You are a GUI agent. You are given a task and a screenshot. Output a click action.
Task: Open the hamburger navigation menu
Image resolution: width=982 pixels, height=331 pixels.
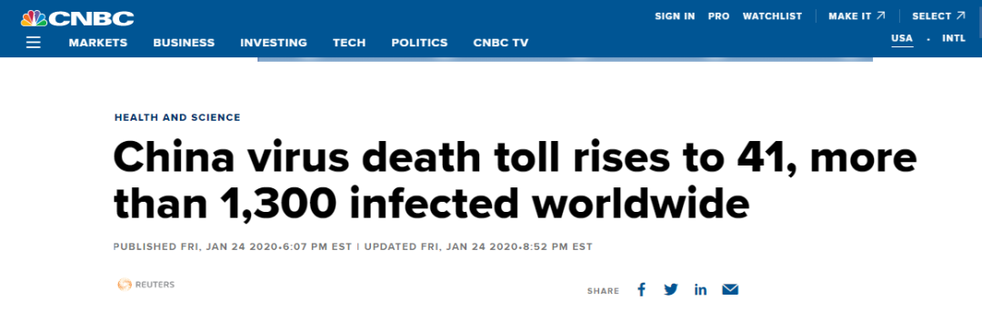point(34,43)
